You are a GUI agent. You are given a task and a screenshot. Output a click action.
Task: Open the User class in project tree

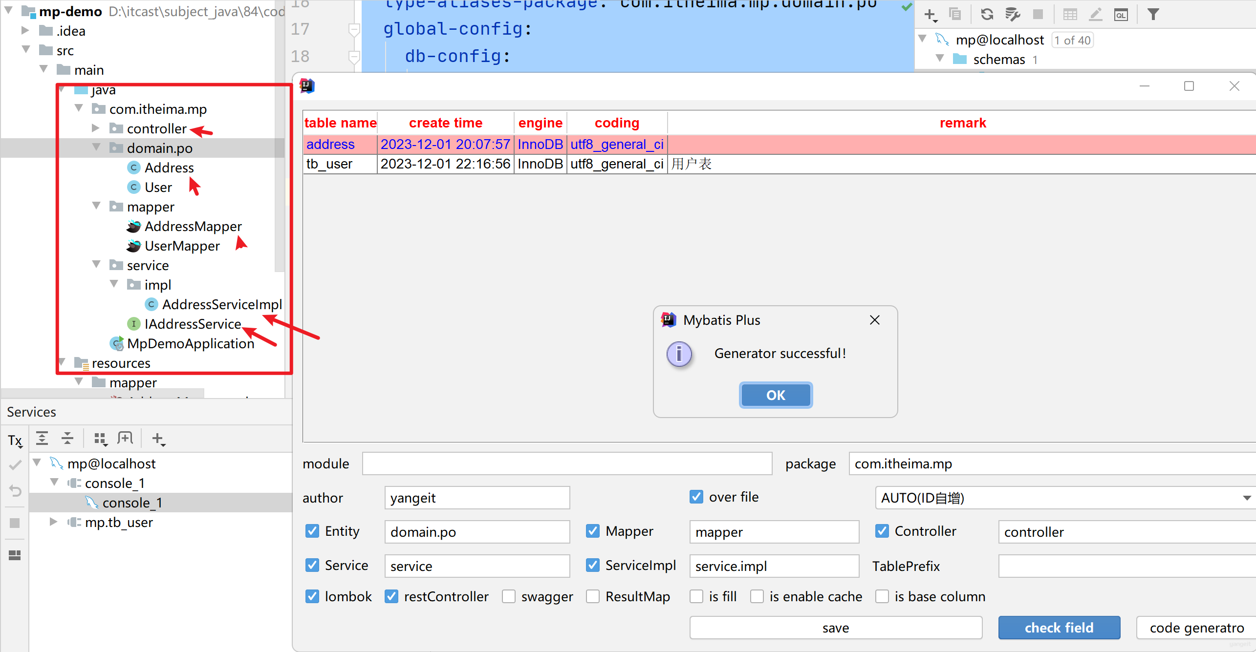click(x=158, y=187)
